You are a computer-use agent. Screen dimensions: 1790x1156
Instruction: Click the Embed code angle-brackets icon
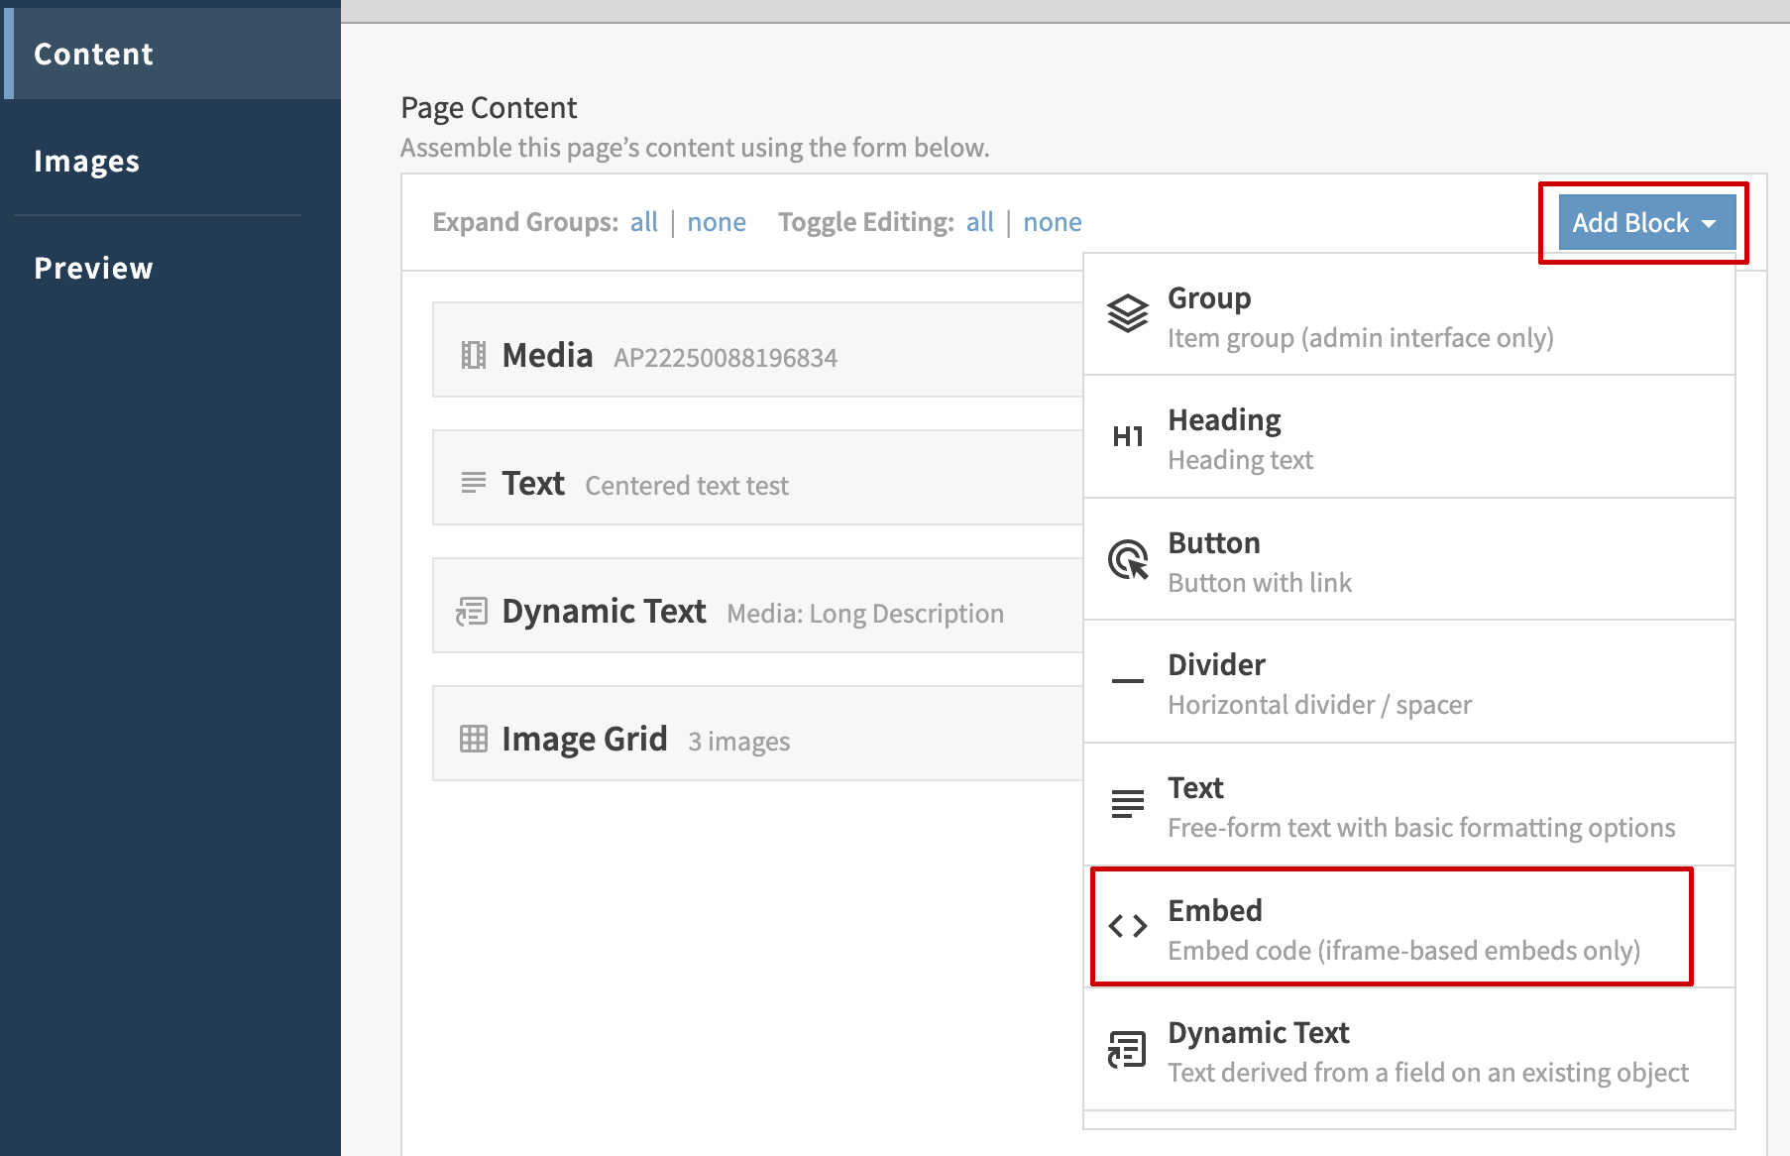tap(1127, 927)
